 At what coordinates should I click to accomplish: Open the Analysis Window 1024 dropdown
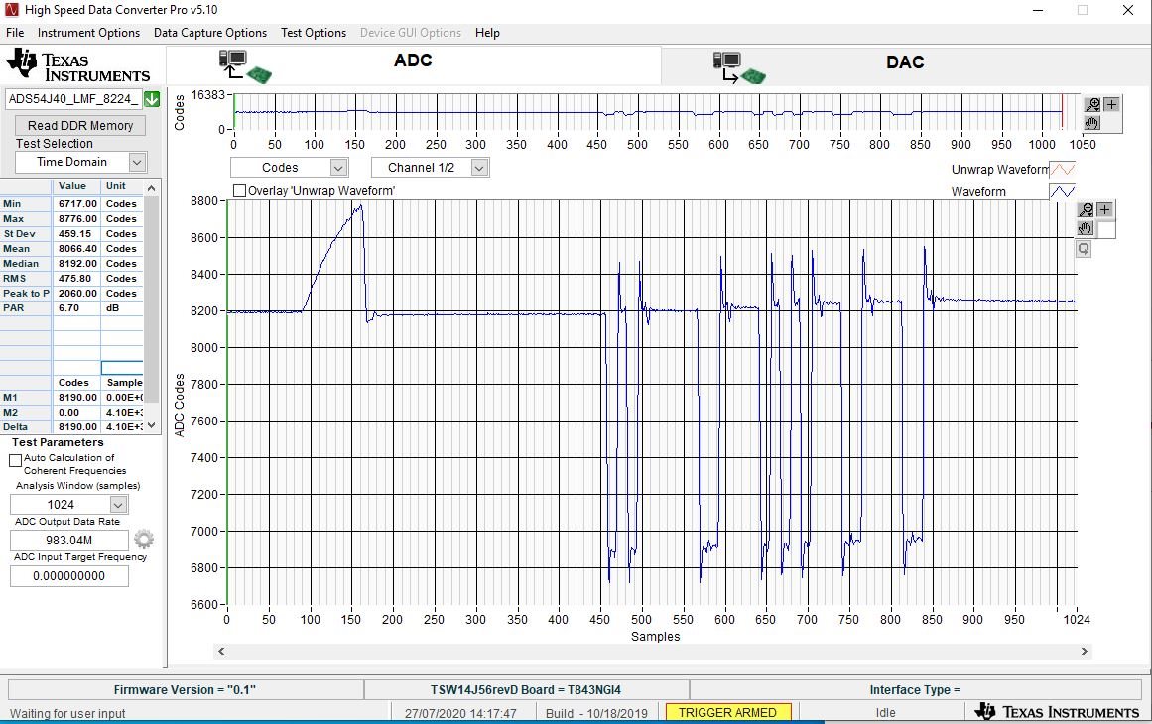[118, 505]
